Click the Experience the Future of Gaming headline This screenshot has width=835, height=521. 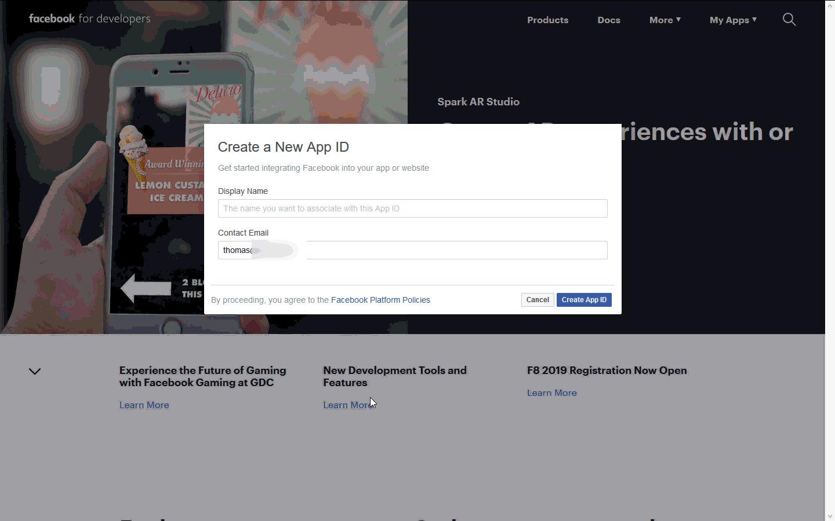(x=203, y=376)
